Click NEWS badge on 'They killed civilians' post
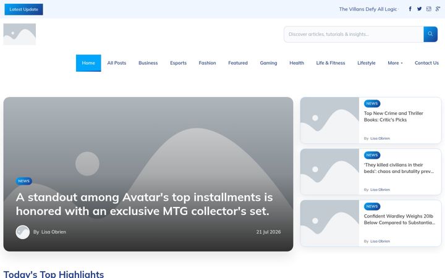 (x=372, y=155)
